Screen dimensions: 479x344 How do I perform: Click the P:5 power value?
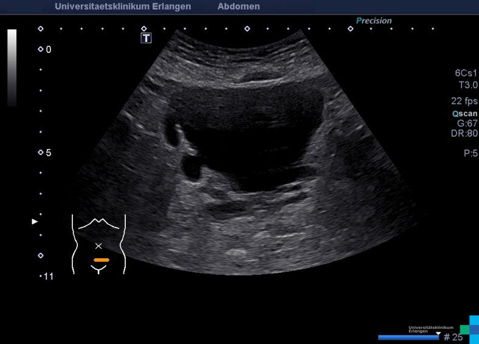coord(470,153)
